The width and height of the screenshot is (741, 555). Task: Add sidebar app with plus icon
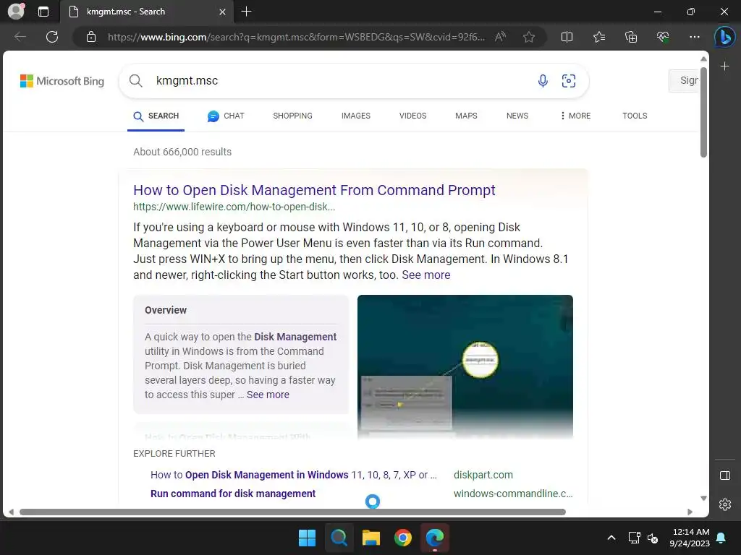[724, 66]
